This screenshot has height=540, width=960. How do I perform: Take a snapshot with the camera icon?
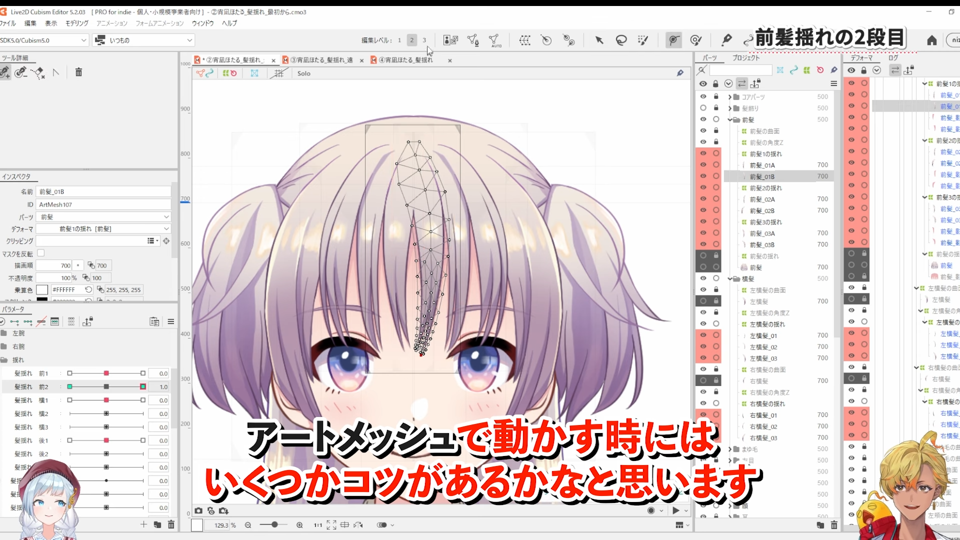click(x=199, y=510)
